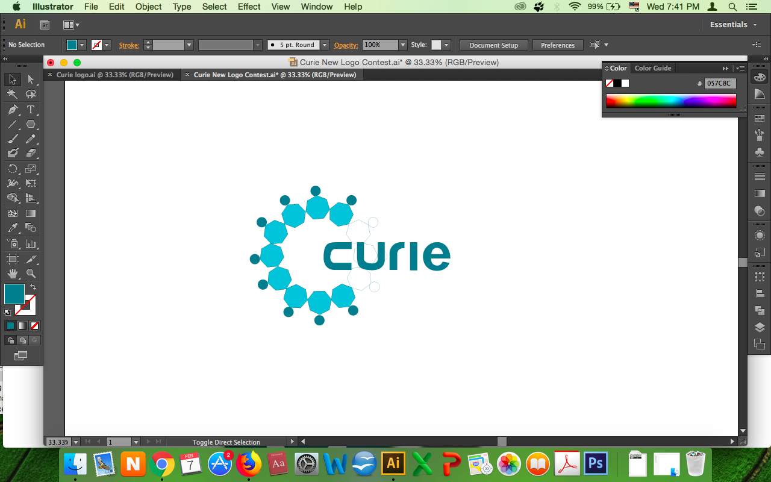Open the Effect menu
This screenshot has width=771, height=482.
click(x=249, y=7)
